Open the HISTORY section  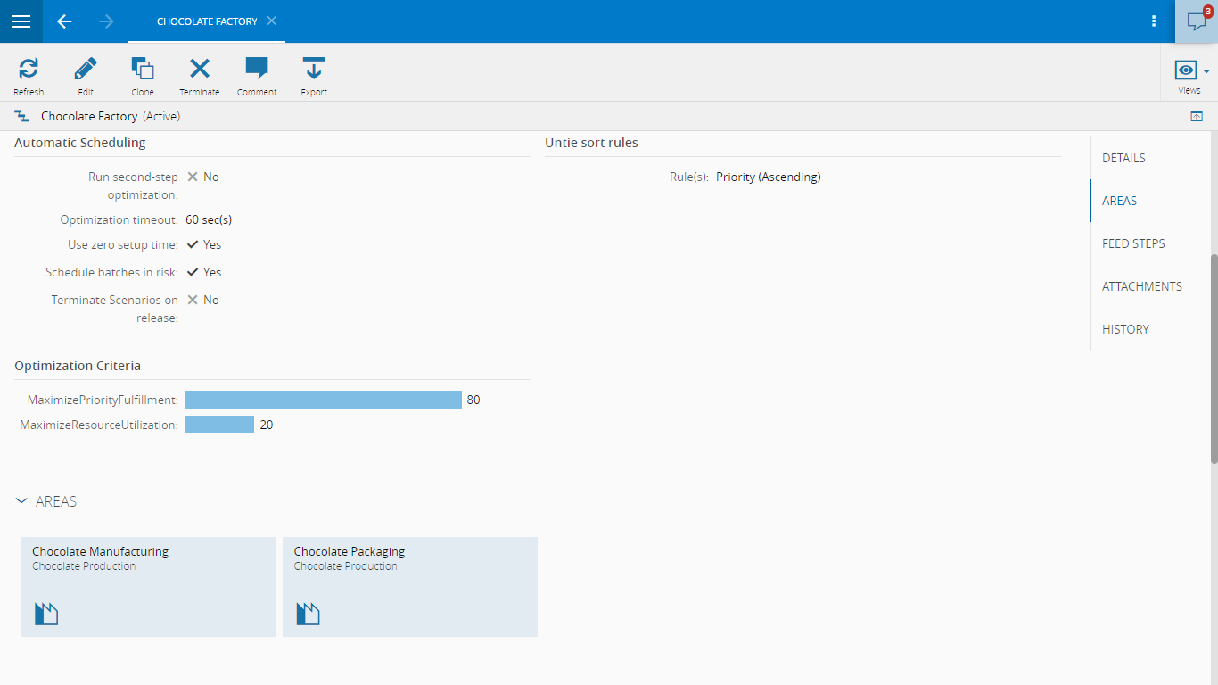point(1125,329)
